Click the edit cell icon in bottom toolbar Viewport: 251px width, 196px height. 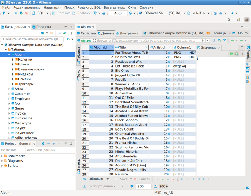click(x=157, y=179)
